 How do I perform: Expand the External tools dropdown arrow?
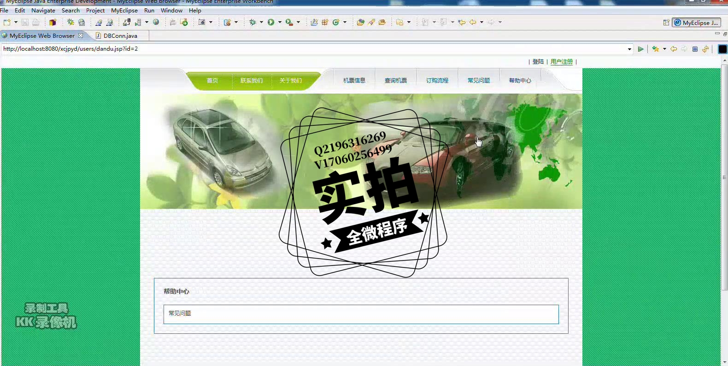pos(298,22)
